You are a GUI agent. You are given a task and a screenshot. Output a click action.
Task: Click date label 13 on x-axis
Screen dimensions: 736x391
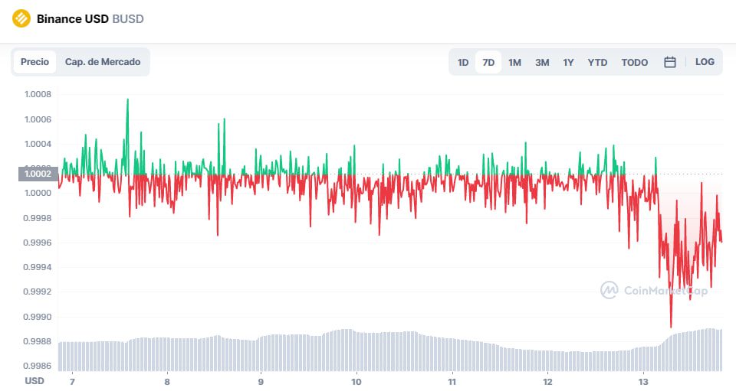[x=643, y=382]
